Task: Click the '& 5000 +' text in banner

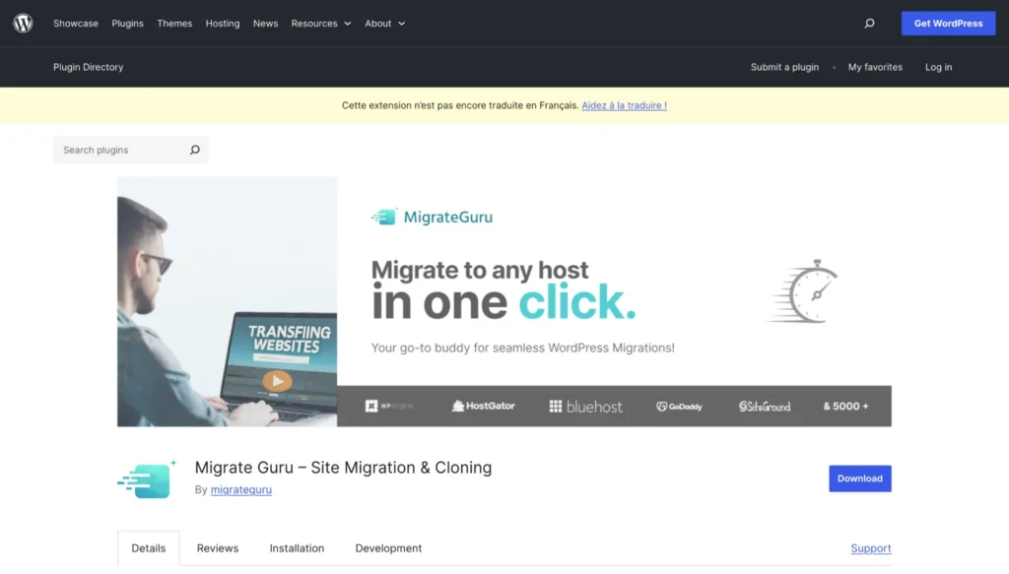Action: coord(845,407)
